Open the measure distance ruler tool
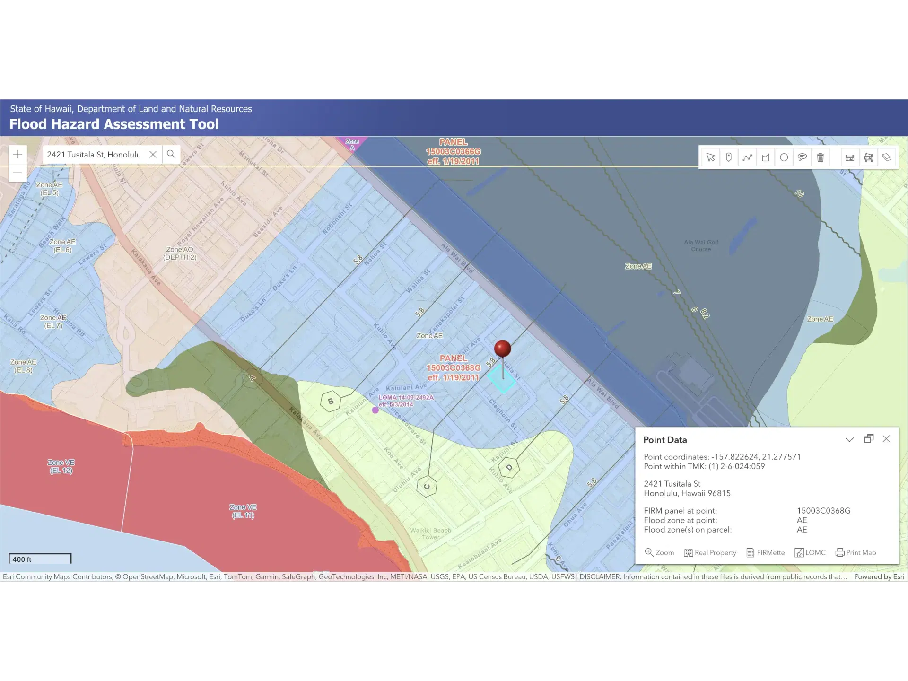This screenshot has height=681, width=908. click(850, 157)
